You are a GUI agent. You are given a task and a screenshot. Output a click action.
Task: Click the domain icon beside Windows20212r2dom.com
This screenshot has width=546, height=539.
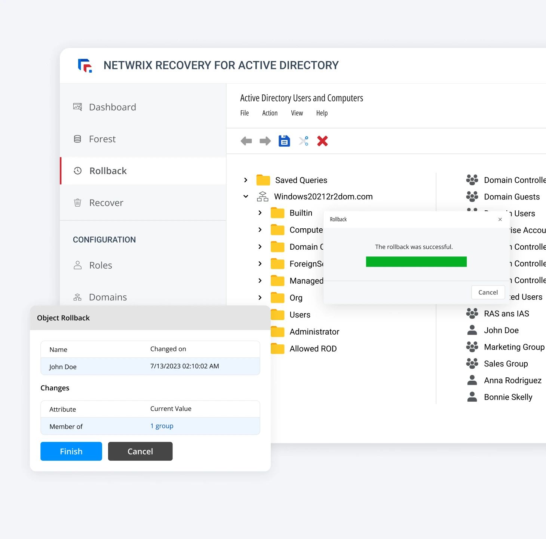[x=263, y=197]
